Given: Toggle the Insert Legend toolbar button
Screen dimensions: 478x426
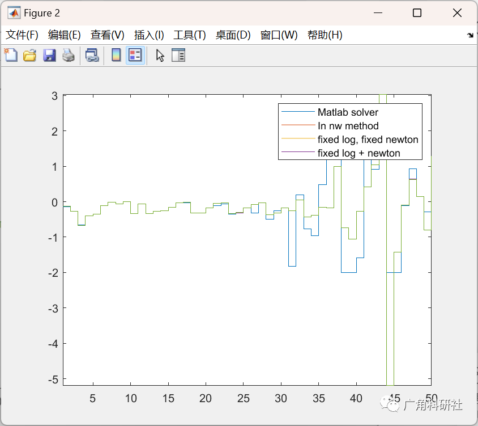Looking at the screenshot, I should (135, 55).
